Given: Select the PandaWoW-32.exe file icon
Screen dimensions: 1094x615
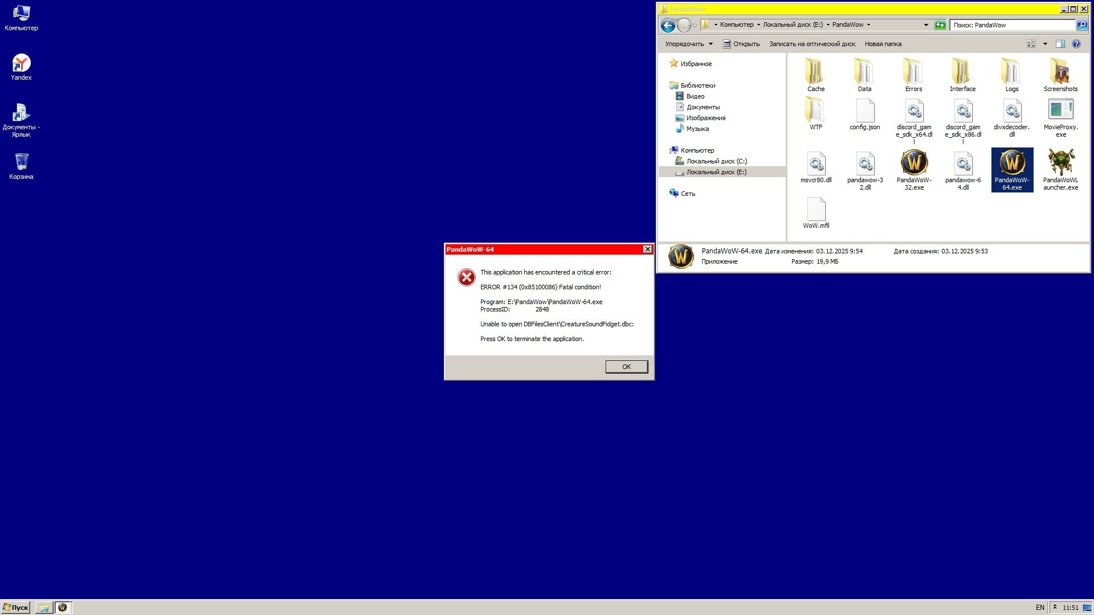Looking at the screenshot, I should coord(913,163).
